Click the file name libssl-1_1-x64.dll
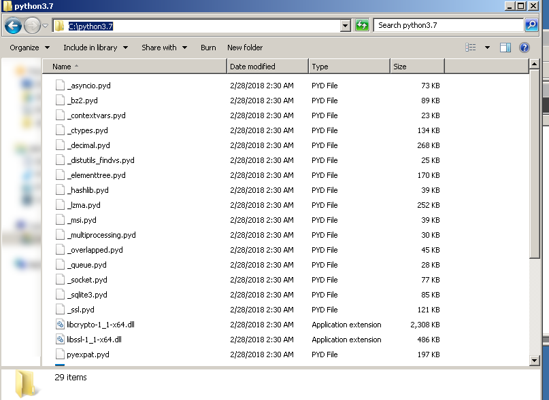The width and height of the screenshot is (549, 400). (x=94, y=340)
